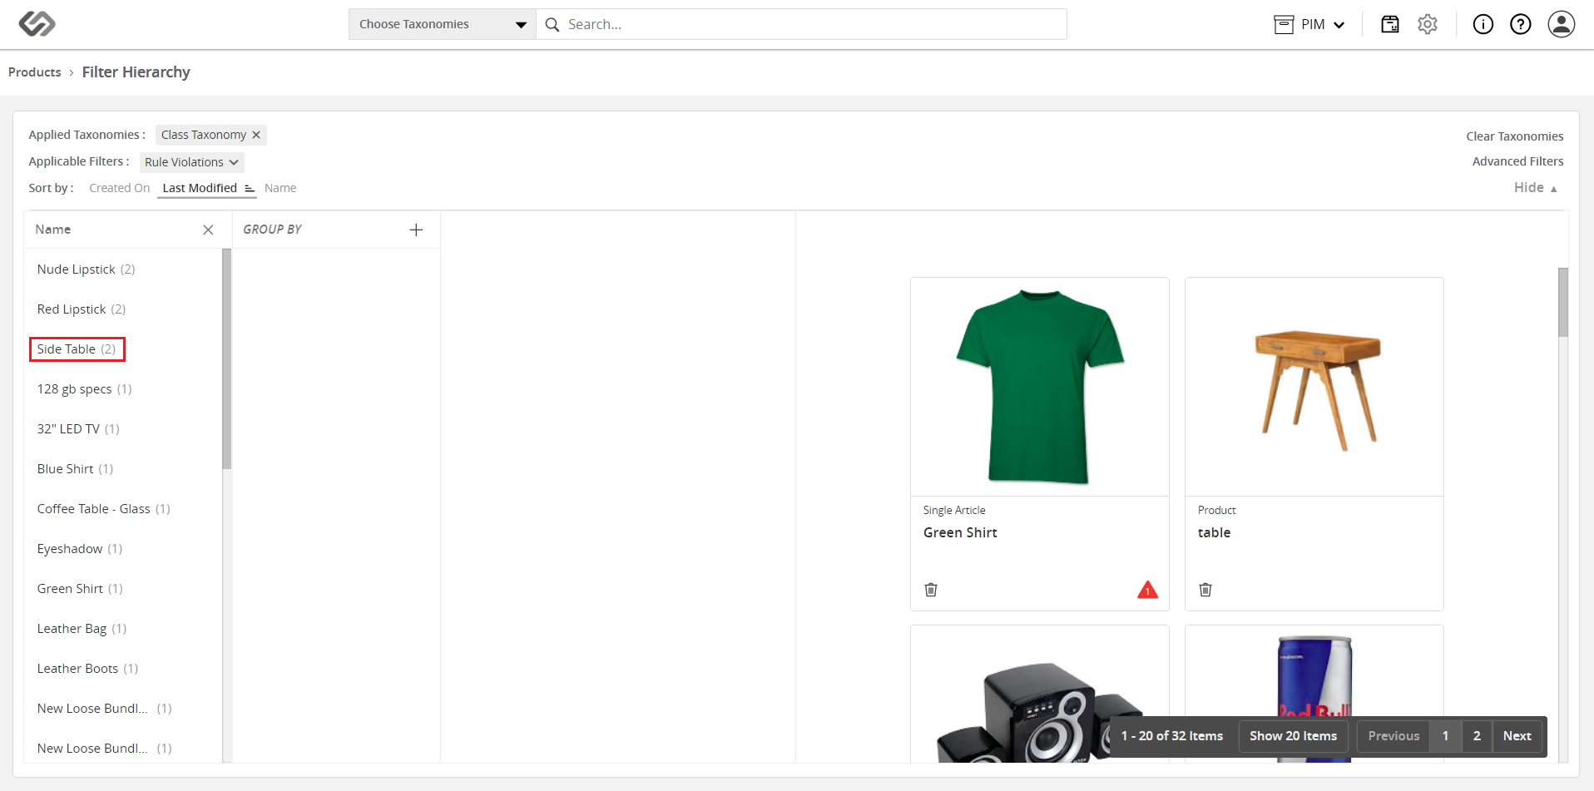Open the user profile icon
Viewport: 1594px width, 791px height.
coord(1562,24)
